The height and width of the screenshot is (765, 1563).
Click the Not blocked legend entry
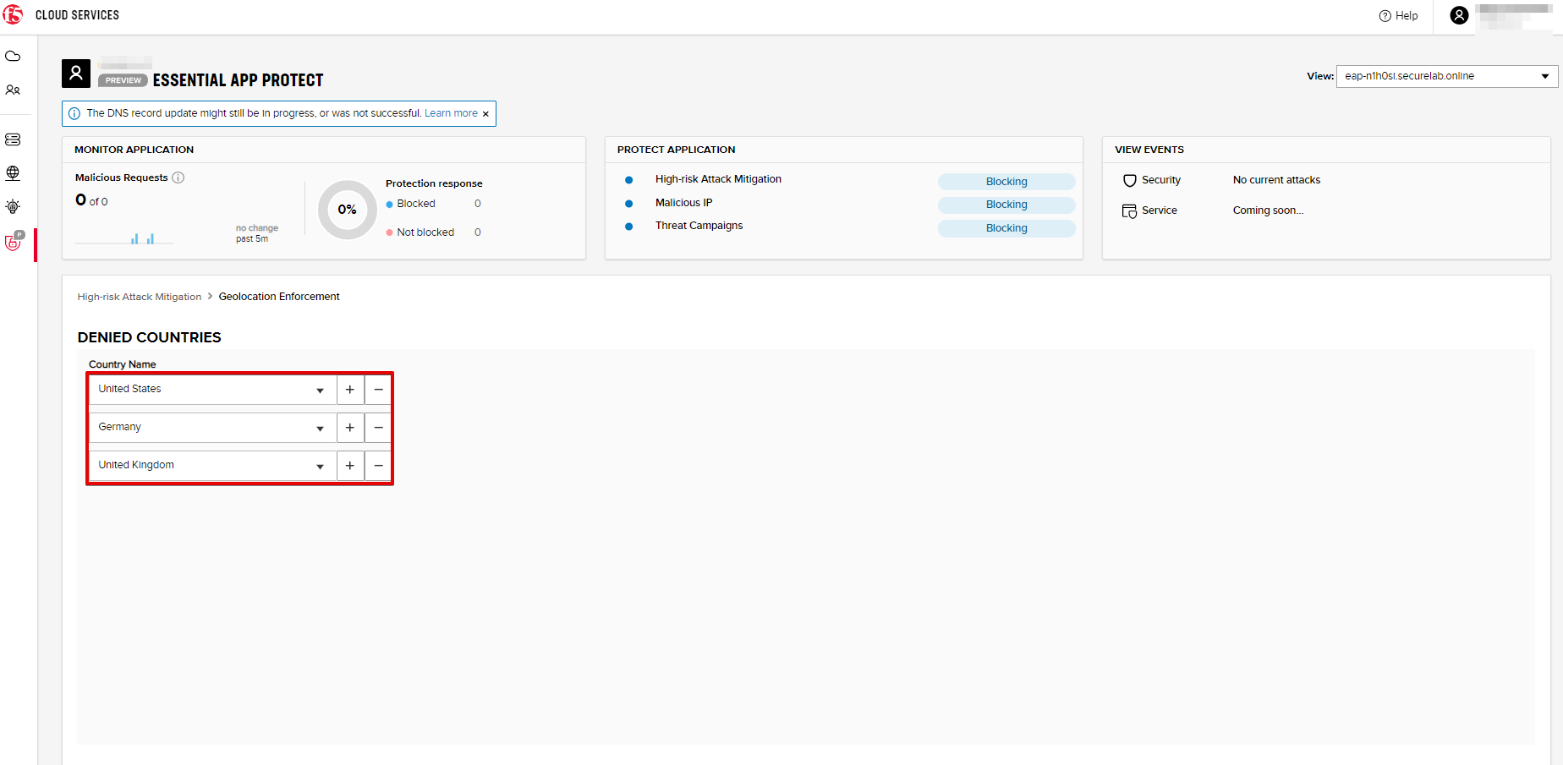coord(425,232)
